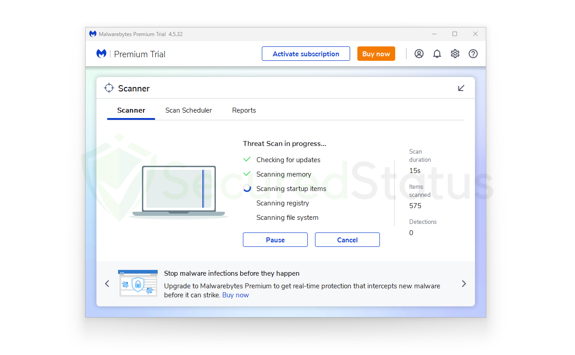
Task: Switch to the Scan Scheduler tab
Action: 188,110
